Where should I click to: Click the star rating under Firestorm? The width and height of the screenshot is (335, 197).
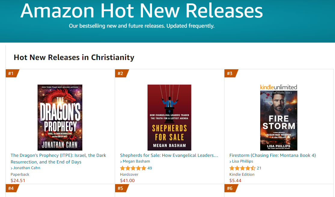point(242,168)
